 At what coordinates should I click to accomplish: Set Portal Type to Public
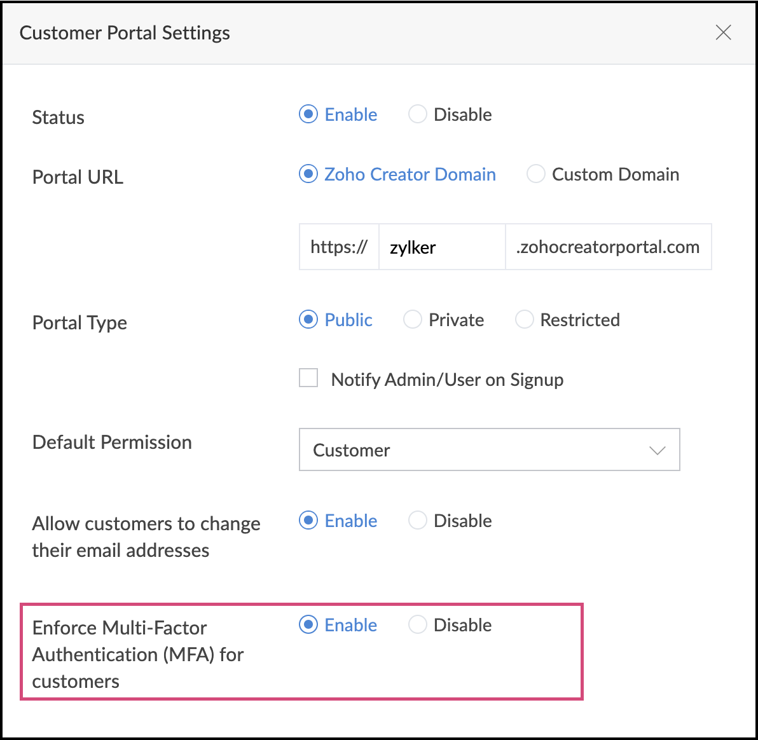coord(308,320)
